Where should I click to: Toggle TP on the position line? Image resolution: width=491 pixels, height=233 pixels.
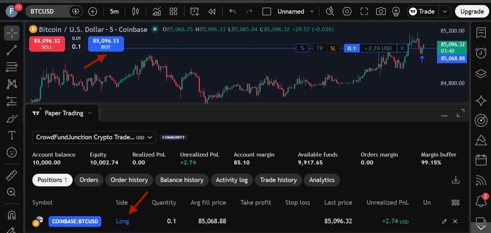(320, 48)
